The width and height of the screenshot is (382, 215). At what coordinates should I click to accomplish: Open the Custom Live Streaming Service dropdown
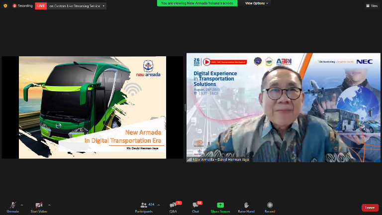(x=77, y=6)
